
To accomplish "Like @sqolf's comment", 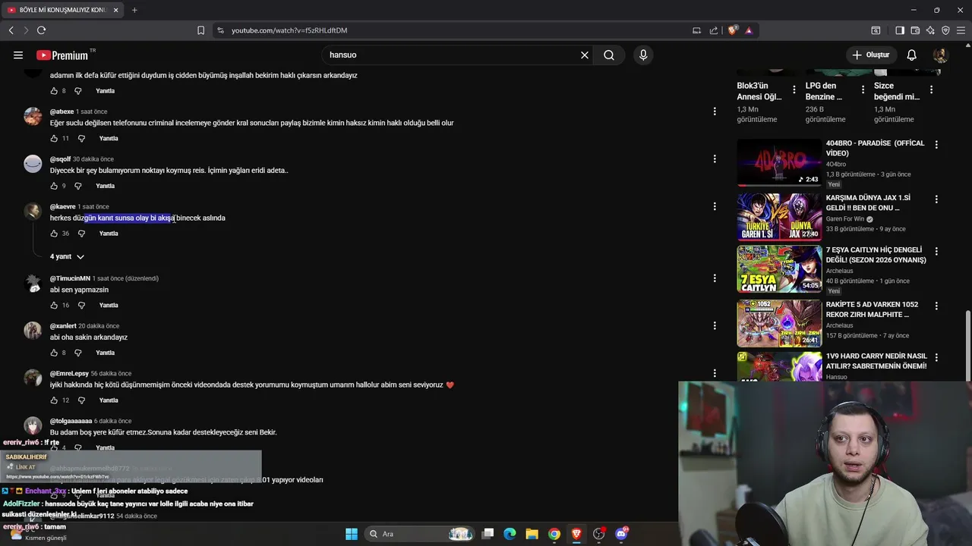I will click(x=54, y=186).
